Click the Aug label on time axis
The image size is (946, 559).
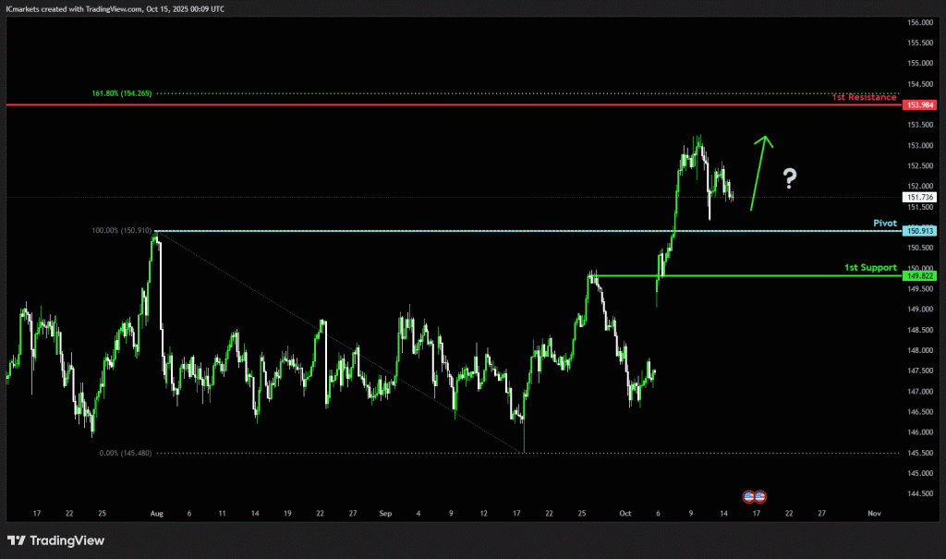pyautogui.click(x=155, y=512)
